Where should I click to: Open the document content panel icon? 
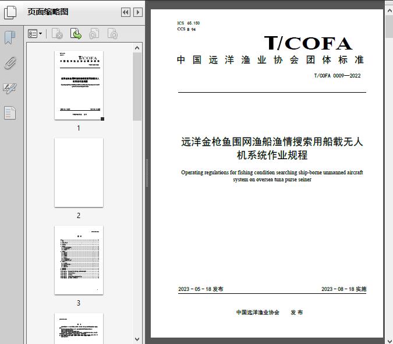point(10,113)
